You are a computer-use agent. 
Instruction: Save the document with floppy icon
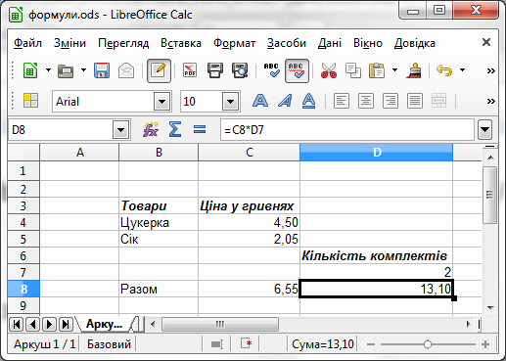coord(102,70)
